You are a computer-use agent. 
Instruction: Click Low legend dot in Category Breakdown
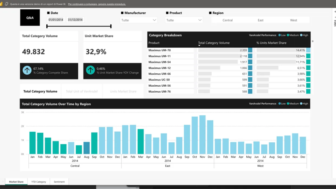[x=280, y=35]
